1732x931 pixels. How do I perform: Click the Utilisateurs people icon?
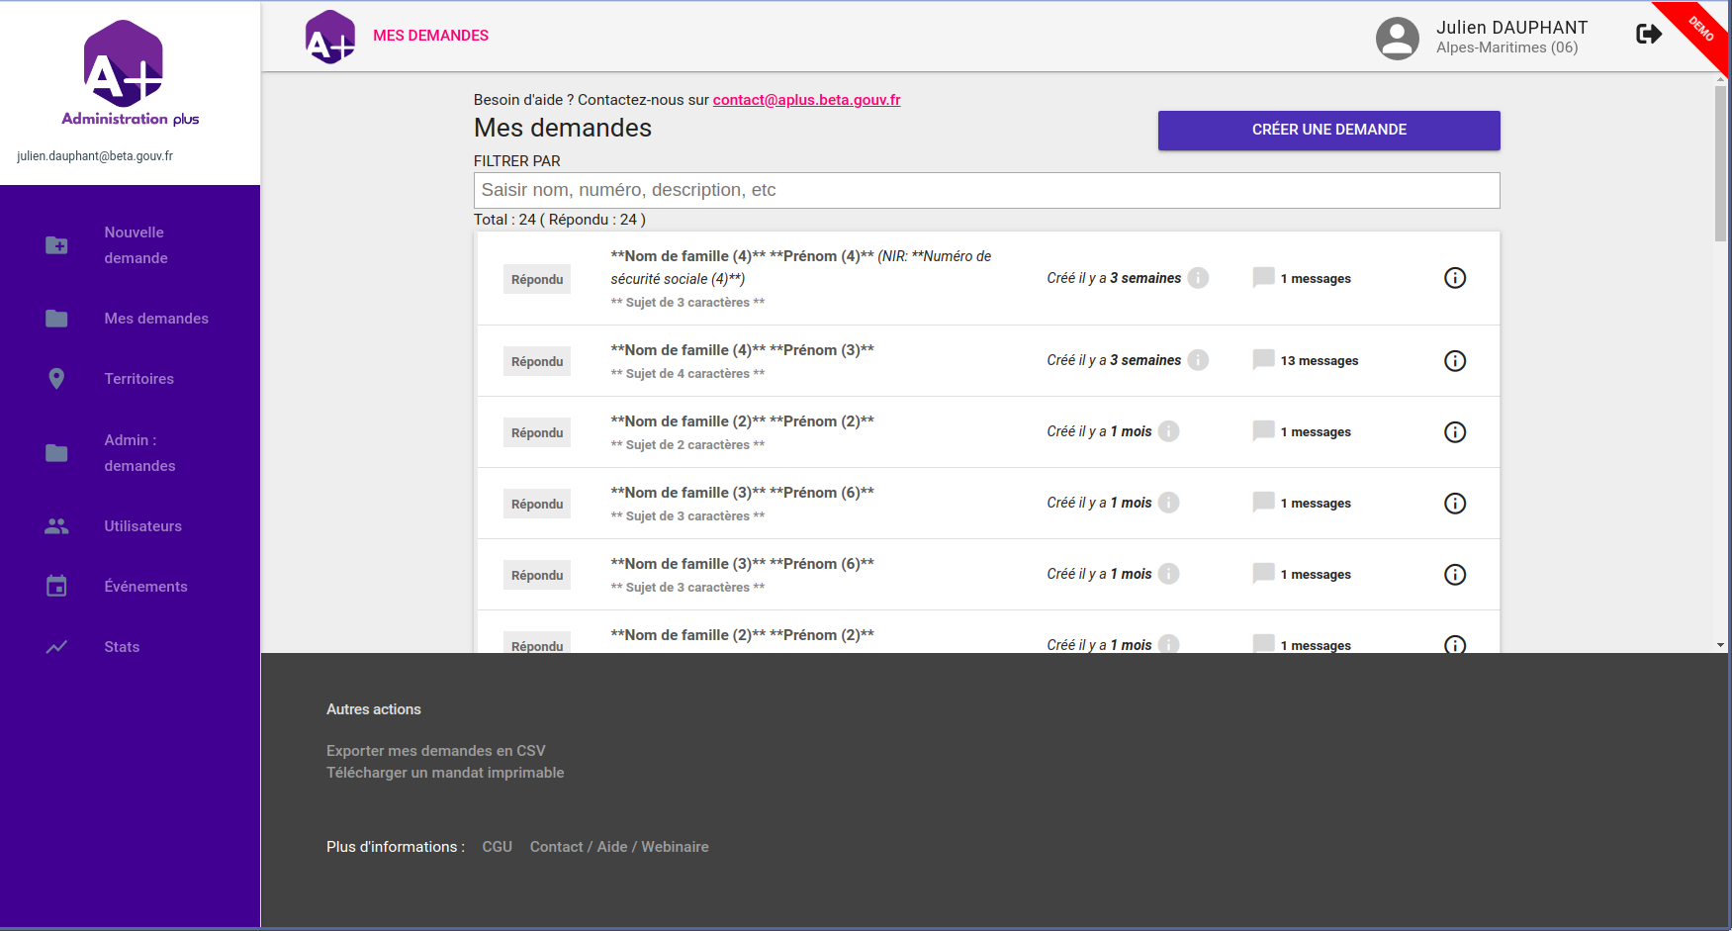tap(56, 526)
